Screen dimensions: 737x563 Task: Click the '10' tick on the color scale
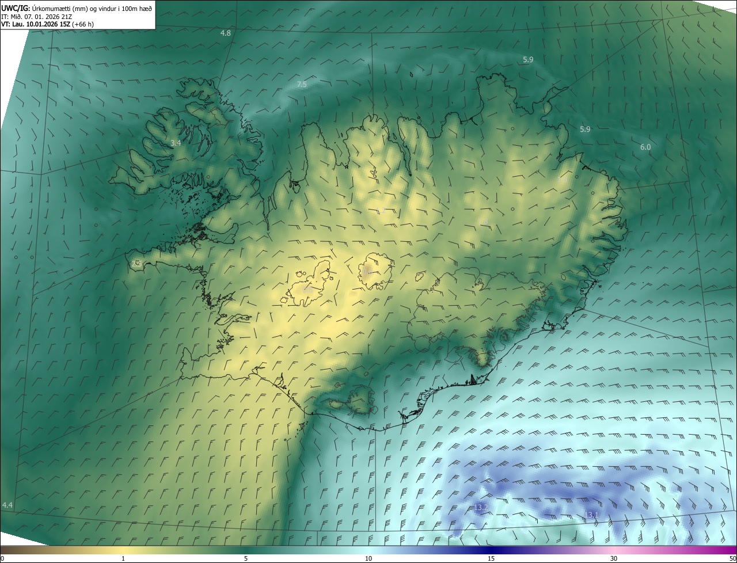pyautogui.click(x=368, y=558)
